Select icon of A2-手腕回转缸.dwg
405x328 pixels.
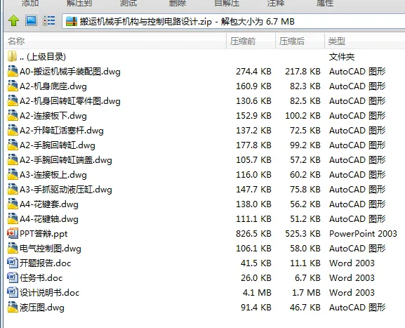click(13, 145)
